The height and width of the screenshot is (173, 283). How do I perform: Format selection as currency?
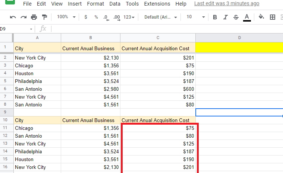tap(86, 17)
